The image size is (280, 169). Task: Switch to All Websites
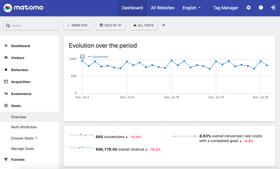click(x=163, y=8)
